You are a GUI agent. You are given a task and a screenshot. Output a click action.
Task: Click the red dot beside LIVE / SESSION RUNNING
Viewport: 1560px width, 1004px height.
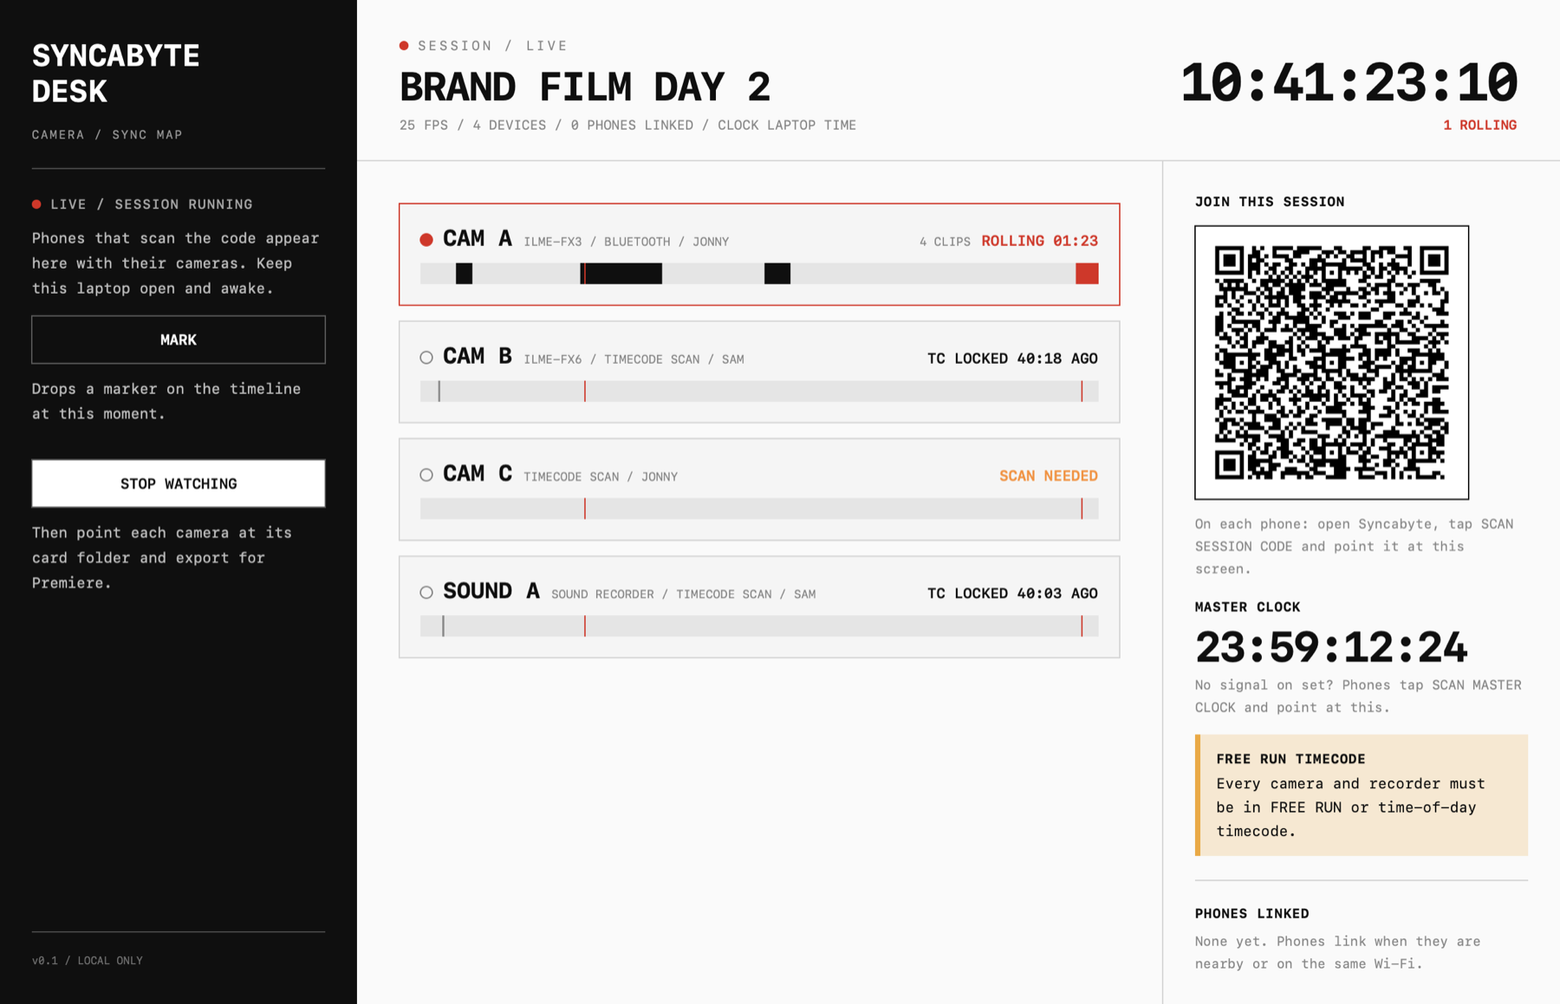tap(36, 204)
